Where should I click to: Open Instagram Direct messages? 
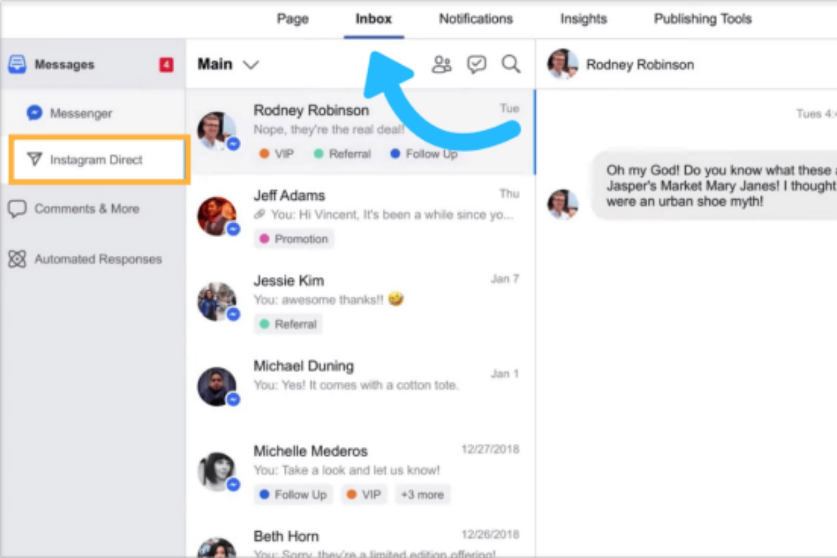[99, 160]
